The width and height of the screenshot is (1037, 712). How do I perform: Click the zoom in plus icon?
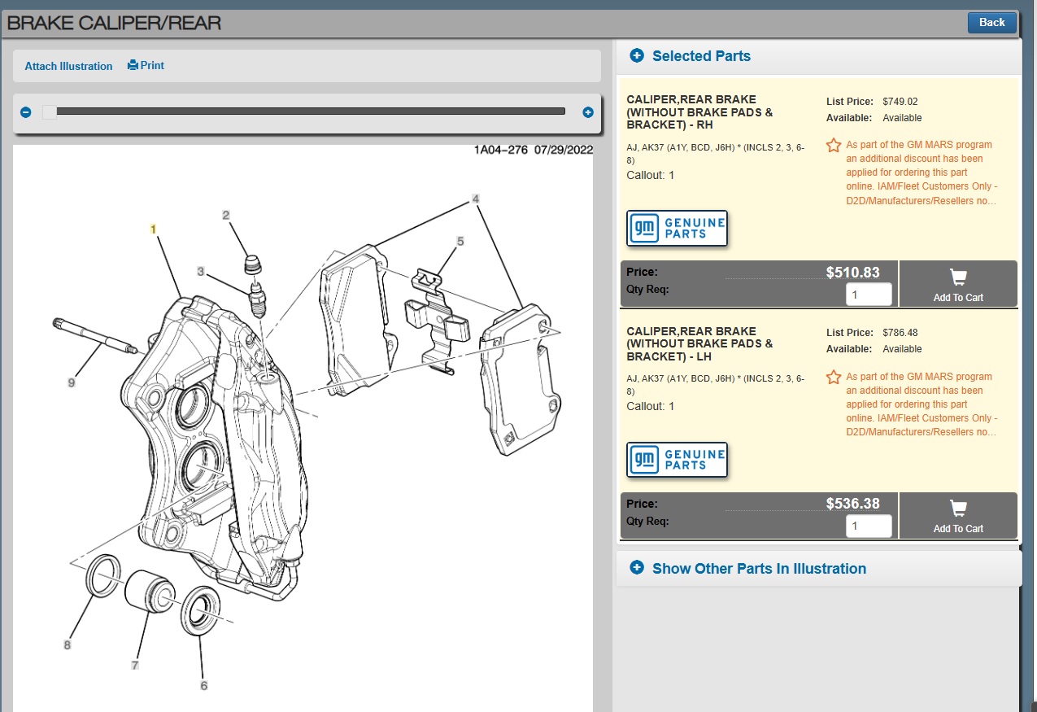click(588, 112)
